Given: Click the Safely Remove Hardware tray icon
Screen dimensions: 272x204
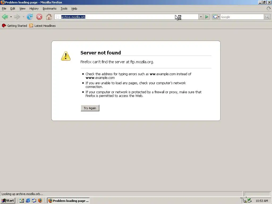Looking at the screenshot, I should [x=250, y=201].
